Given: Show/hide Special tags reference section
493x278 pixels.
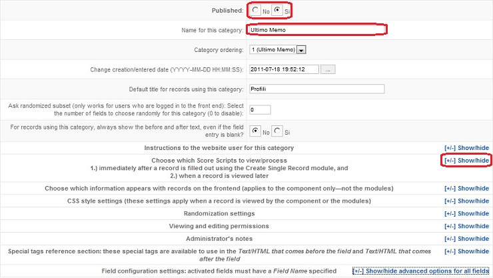Looking at the screenshot, I should tap(466, 251).
